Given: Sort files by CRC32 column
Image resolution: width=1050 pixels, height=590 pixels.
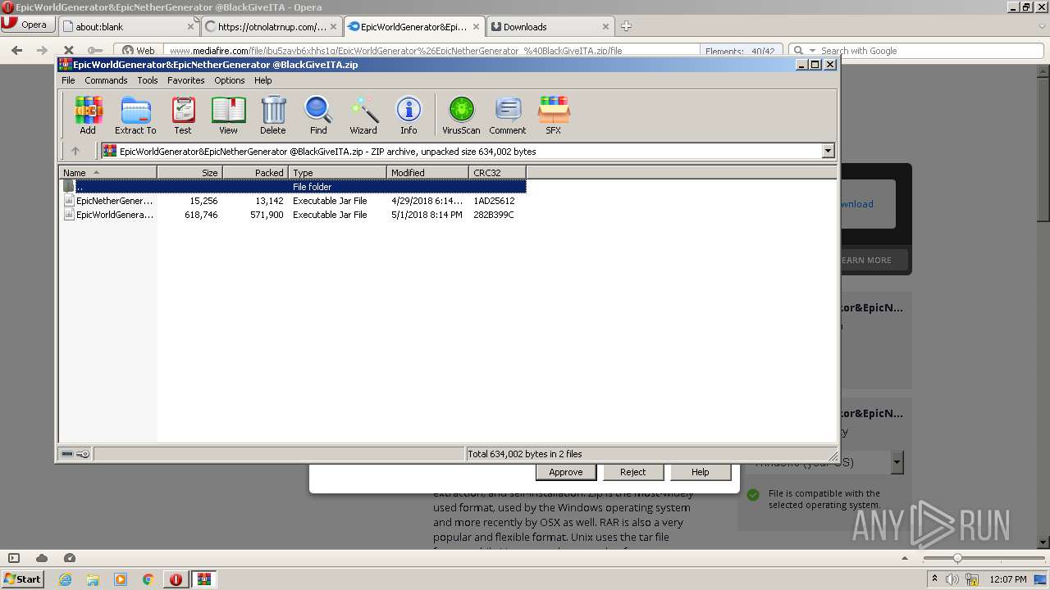Looking at the screenshot, I should (497, 172).
